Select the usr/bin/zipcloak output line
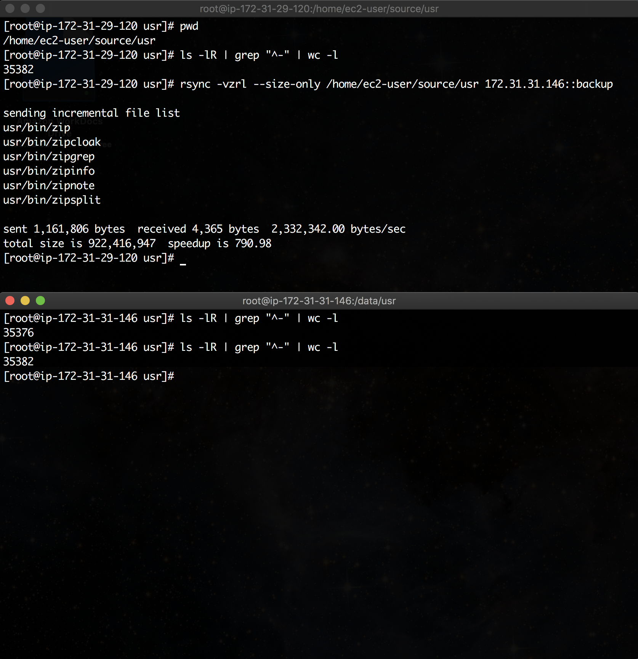The width and height of the screenshot is (638, 659). pyautogui.click(x=52, y=142)
